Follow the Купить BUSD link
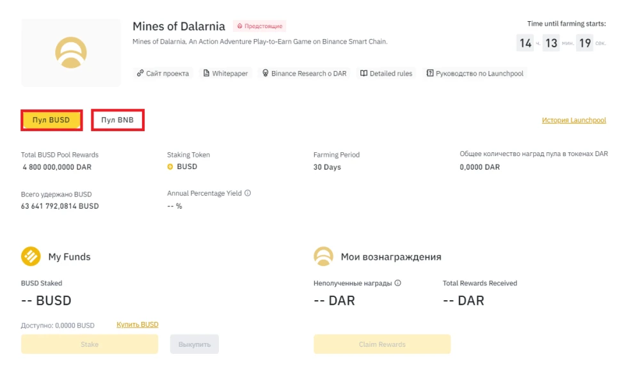640x375 pixels. (137, 324)
